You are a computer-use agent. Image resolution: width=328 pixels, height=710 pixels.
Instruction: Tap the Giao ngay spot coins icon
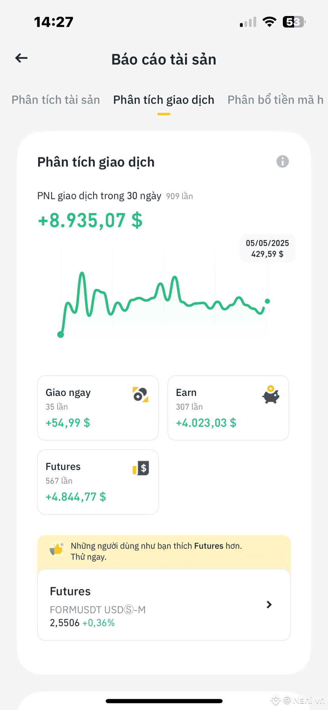140,395
